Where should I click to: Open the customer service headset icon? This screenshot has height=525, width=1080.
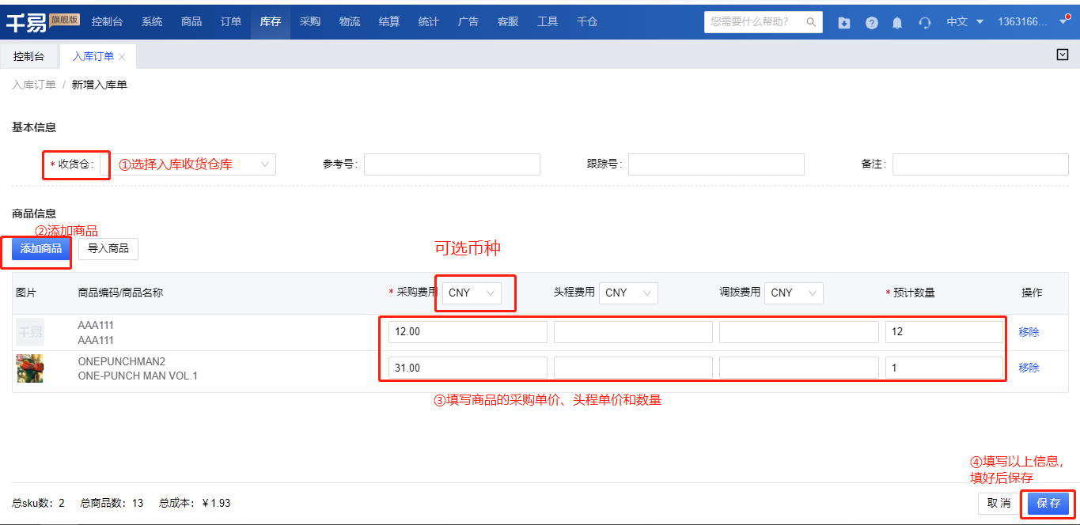[924, 23]
